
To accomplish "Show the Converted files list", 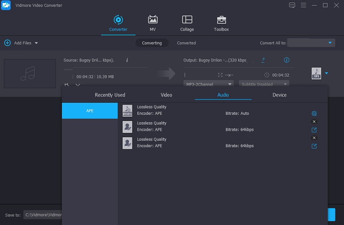I will coord(186,43).
